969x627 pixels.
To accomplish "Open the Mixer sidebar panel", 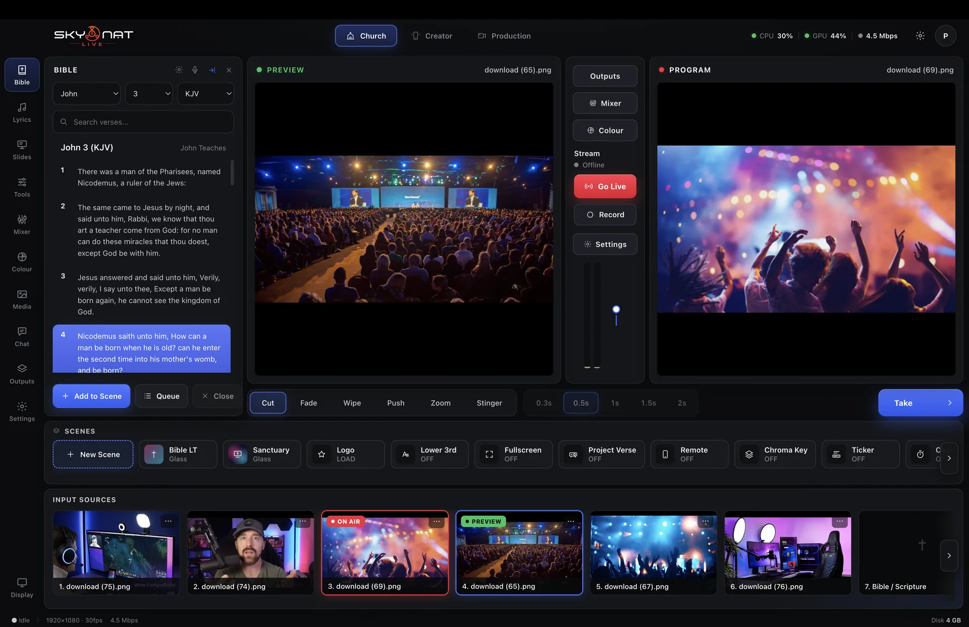I will tap(22, 224).
